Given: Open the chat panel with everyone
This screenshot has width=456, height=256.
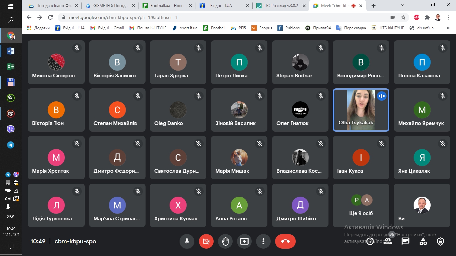Looking at the screenshot, I should tap(405, 241).
